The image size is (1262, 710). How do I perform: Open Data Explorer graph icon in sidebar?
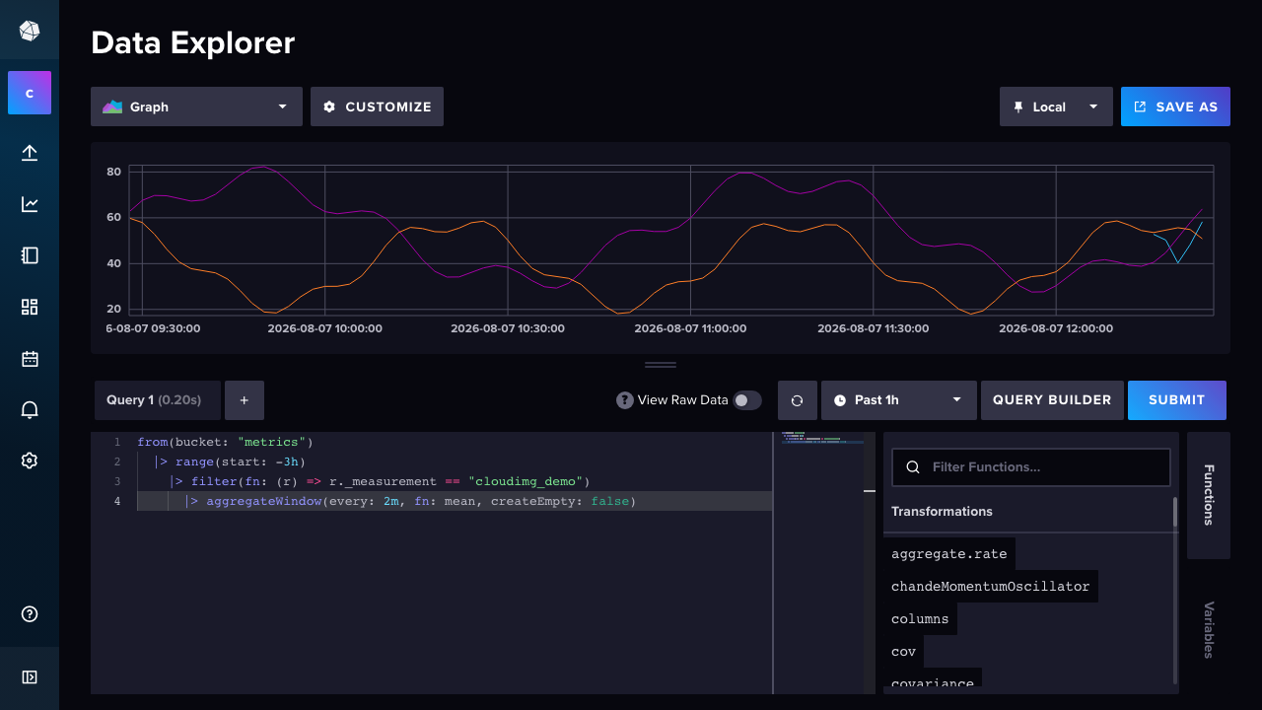(x=30, y=204)
